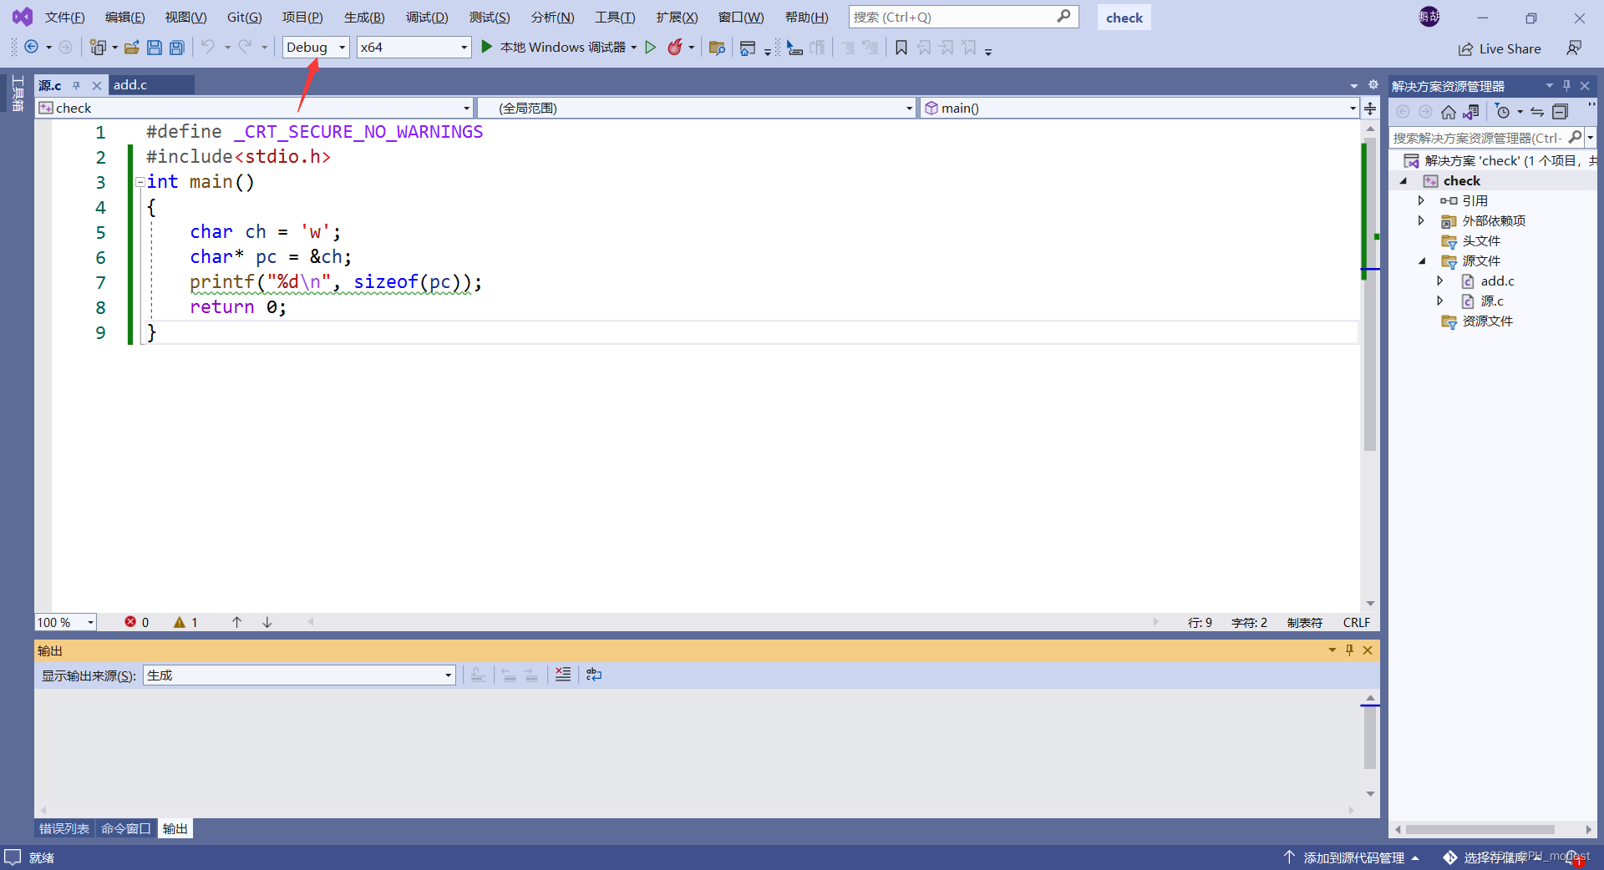Toggle auto-hide pin on Output panel
Image resolution: width=1604 pixels, height=870 pixels.
click(x=1349, y=650)
